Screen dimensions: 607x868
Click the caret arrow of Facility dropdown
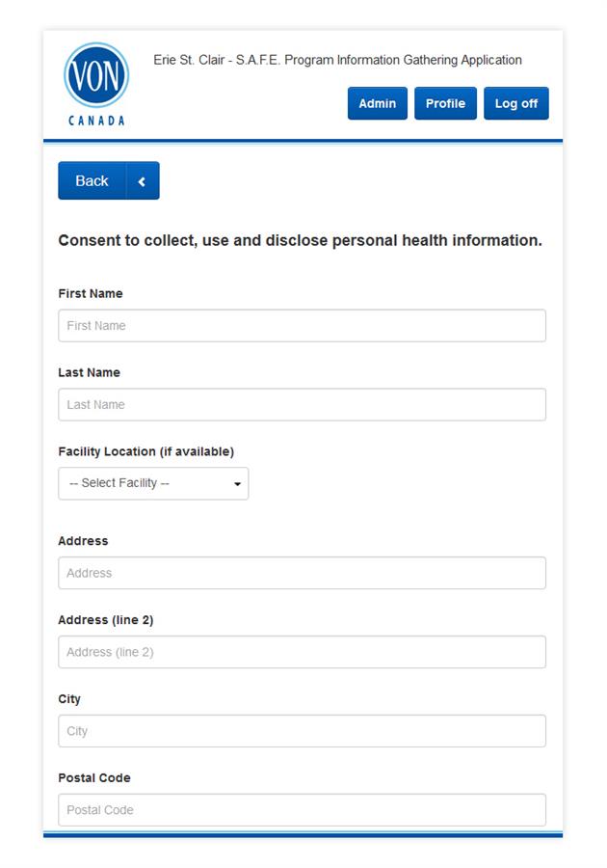237,484
